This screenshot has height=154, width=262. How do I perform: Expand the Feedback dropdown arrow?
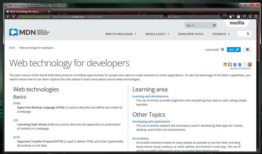coord(229,34)
